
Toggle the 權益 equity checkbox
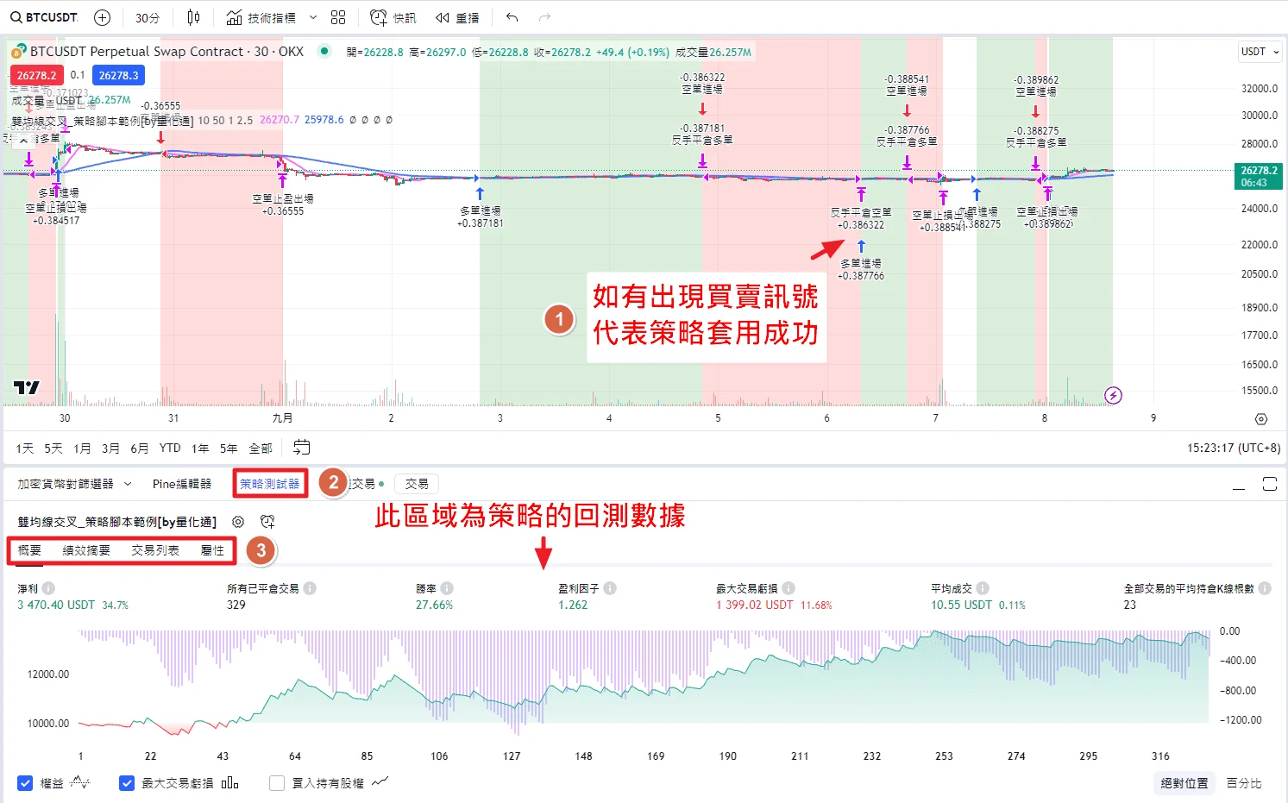(25, 783)
